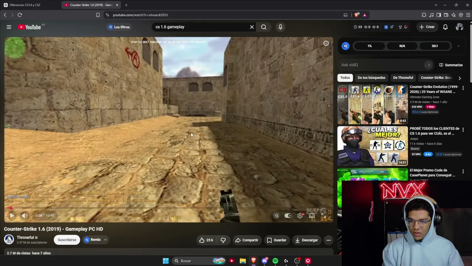The width and height of the screenshot is (472, 266).
Task: Open player settings gear
Action: pyautogui.click(x=300, y=216)
